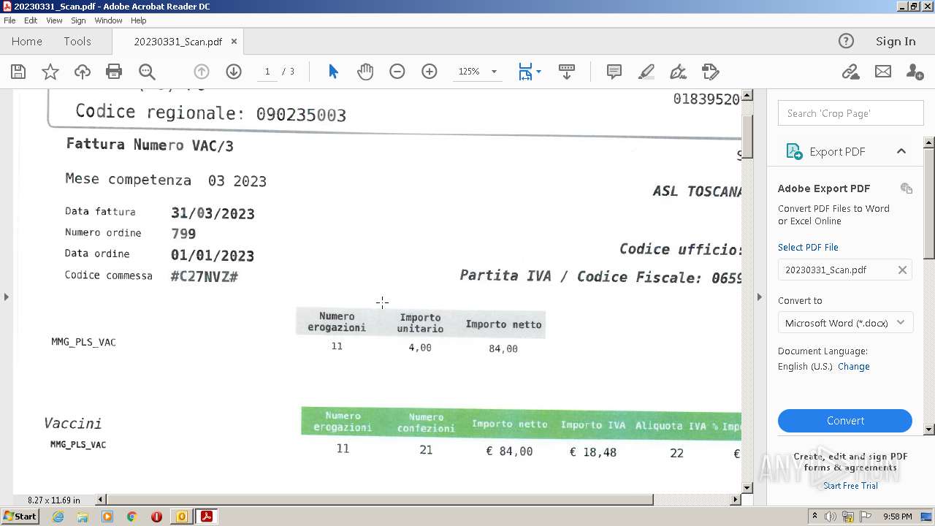Expand the left navigation pane arrow
935x526 pixels.
[x=7, y=297]
